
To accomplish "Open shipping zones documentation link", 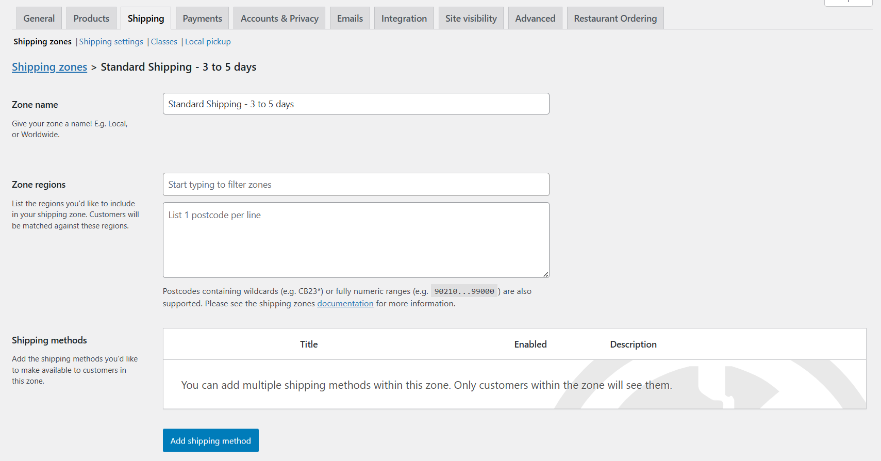I will [345, 304].
